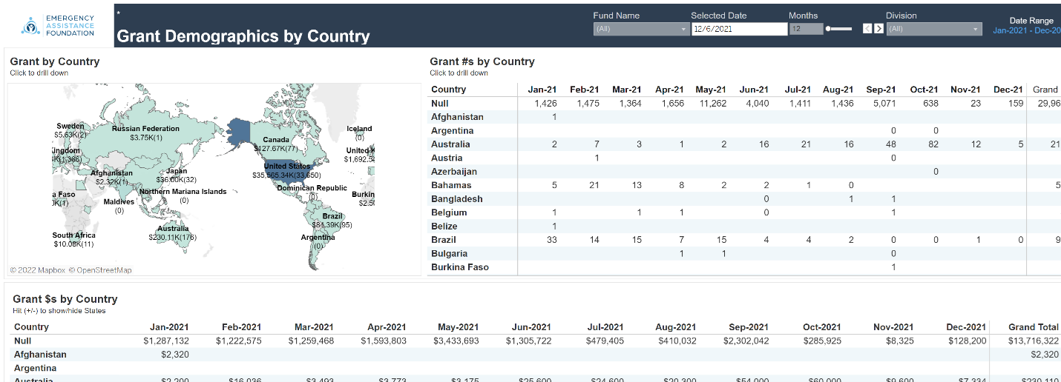Viewport: 1061px width, 382px height.
Task: Select Iceland label on the map
Action: coord(359,129)
